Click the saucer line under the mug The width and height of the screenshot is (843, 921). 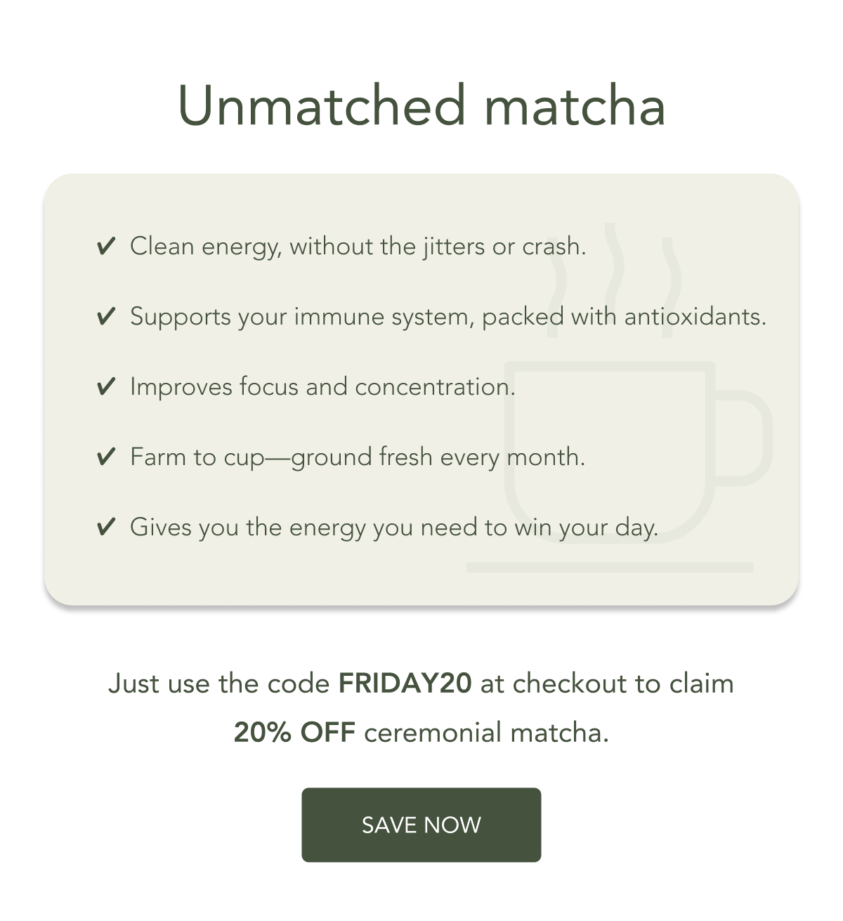pos(610,568)
